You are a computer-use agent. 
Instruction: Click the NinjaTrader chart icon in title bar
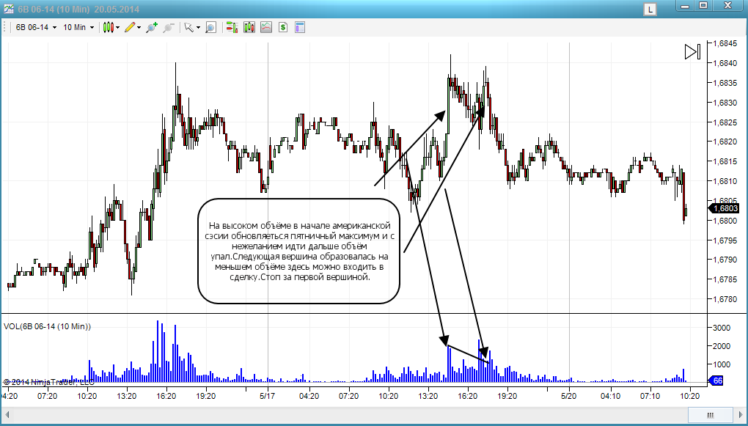point(7,8)
